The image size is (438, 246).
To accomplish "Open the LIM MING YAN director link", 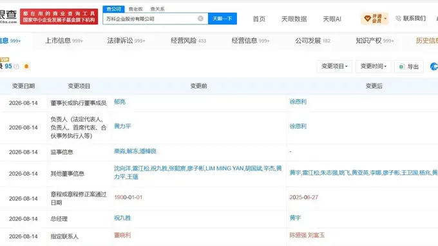I will click(225, 168).
